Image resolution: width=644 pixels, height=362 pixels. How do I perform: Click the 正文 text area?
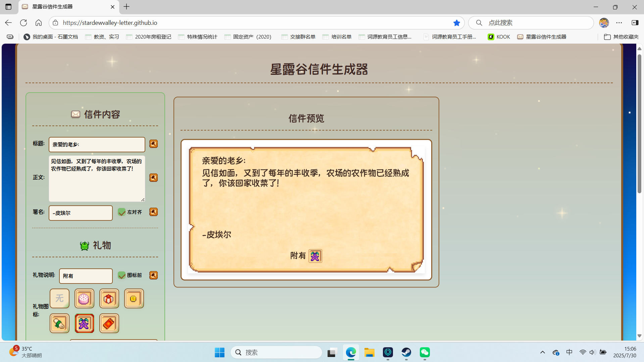[x=97, y=178]
